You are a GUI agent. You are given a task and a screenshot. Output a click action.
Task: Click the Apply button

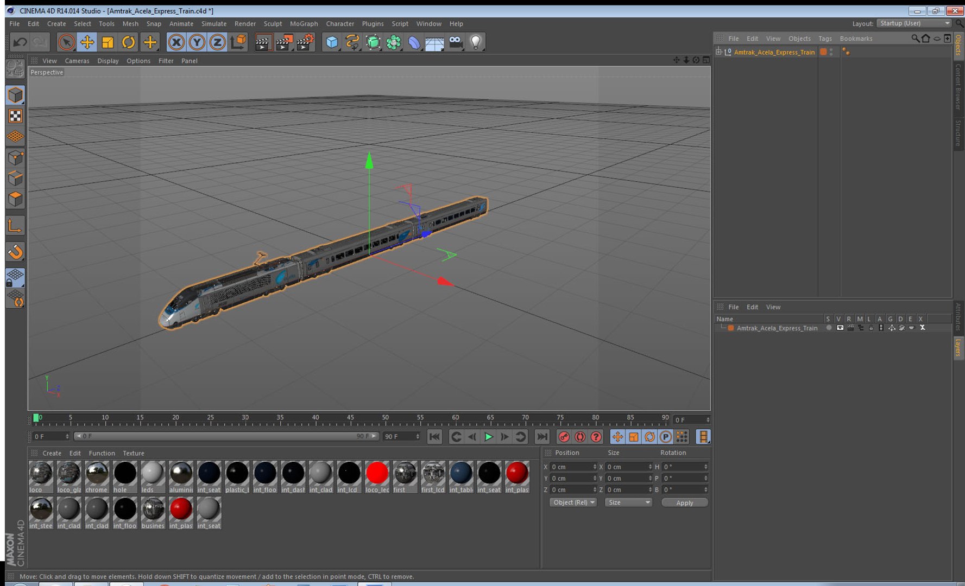684,502
